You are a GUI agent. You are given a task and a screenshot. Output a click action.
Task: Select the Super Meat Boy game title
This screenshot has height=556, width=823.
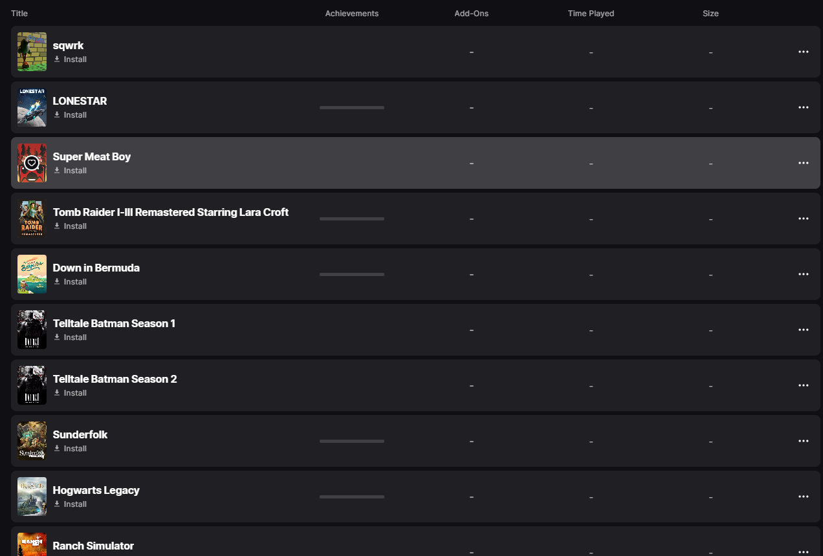92,156
